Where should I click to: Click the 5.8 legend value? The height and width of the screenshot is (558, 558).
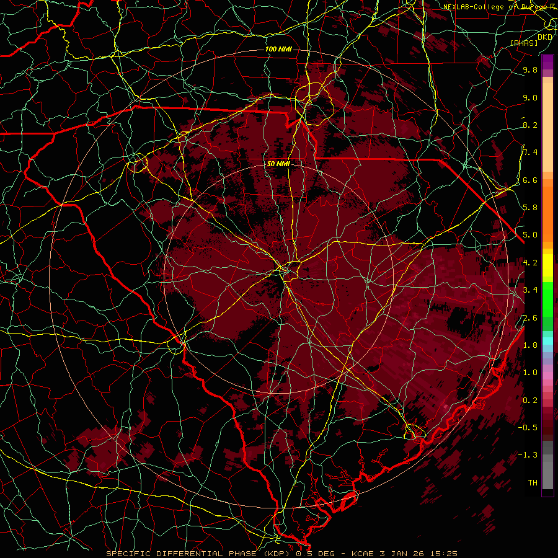pyautogui.click(x=530, y=208)
